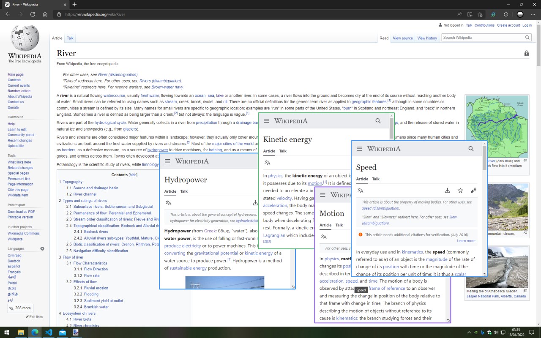Open language options in Hydropower preview
The width and height of the screenshot is (541, 338).
point(168,203)
